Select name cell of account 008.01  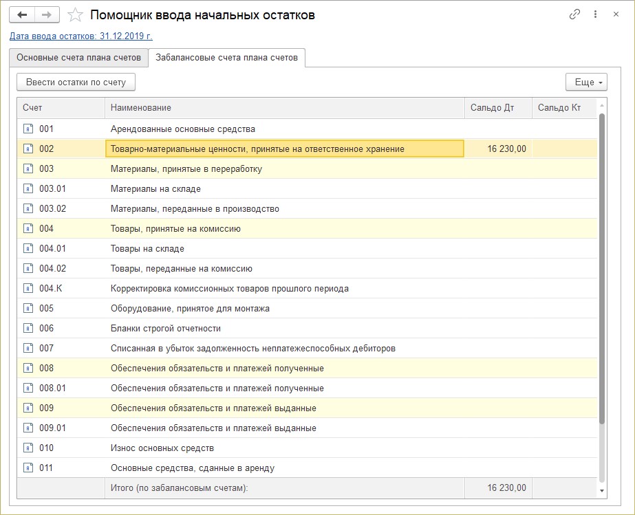[285, 388]
